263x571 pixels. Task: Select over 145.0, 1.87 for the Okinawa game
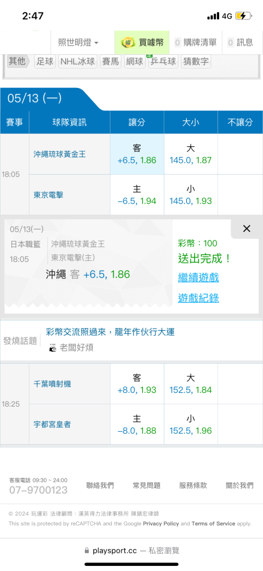pyautogui.click(x=191, y=154)
